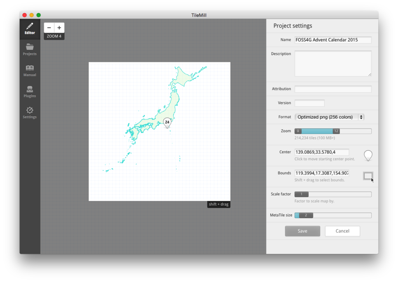This screenshot has width=398, height=282.
Task: Click the Bounds coordinates field
Action: (x=321, y=173)
